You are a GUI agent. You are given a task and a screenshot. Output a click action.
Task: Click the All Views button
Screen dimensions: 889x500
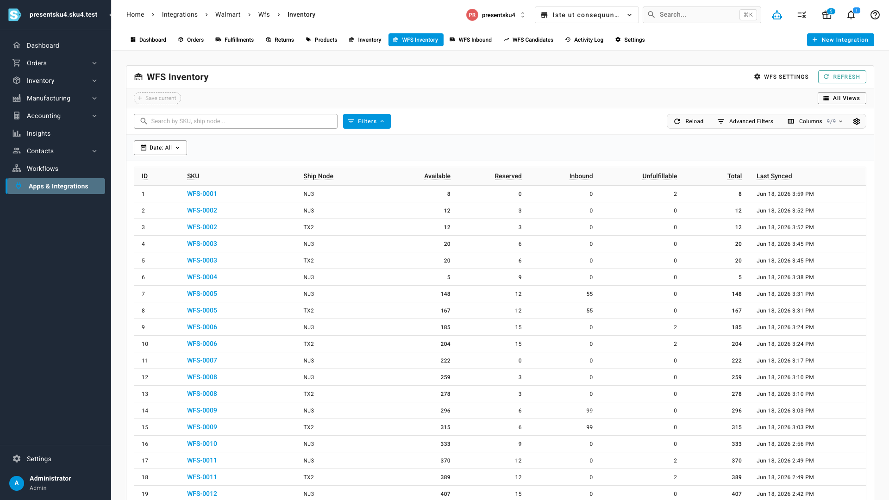point(842,98)
